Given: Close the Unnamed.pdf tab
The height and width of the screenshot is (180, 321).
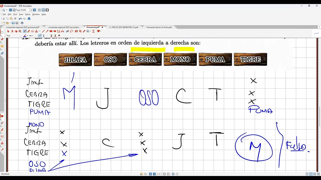Looking at the screenshot, I should (x=102, y=27).
